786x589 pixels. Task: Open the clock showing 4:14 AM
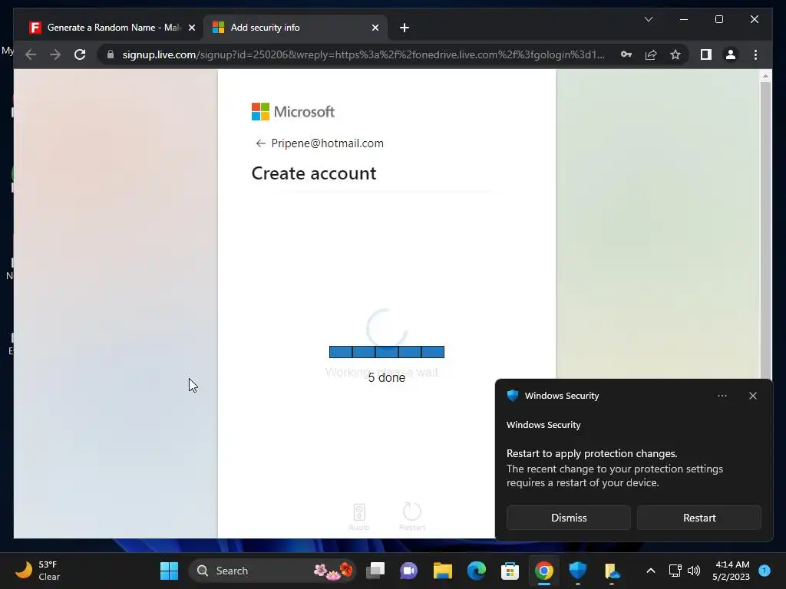(x=731, y=571)
